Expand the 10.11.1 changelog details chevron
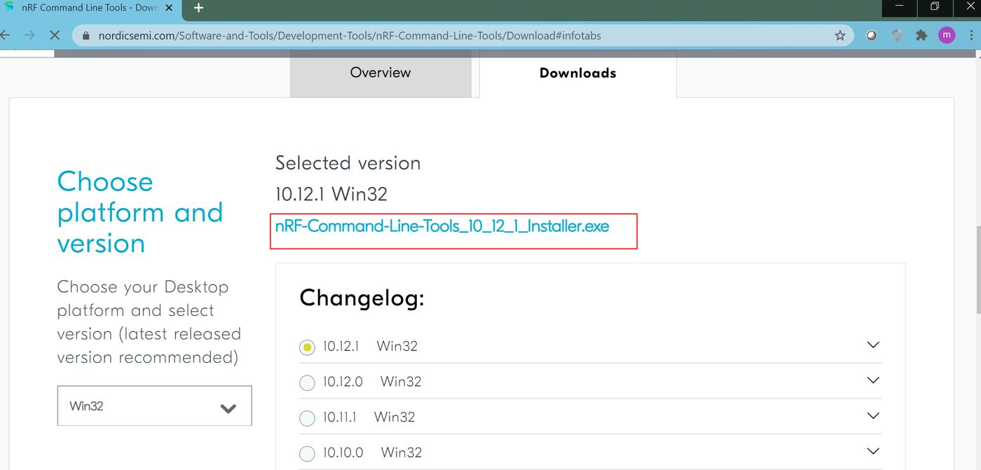The image size is (981, 470). tap(872, 415)
